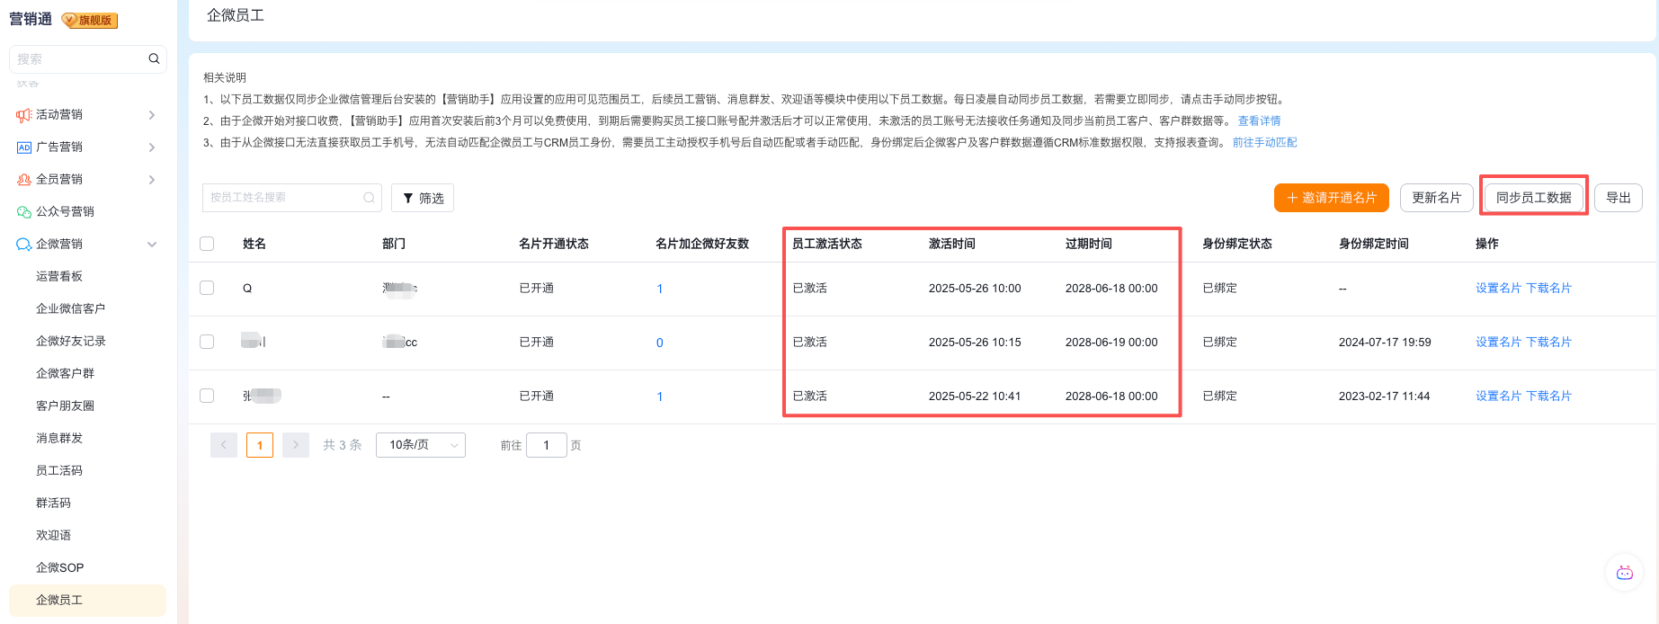This screenshot has width=1659, height=624.
Task: Collapse the 企微营销 menu chevron
Action: point(152,245)
